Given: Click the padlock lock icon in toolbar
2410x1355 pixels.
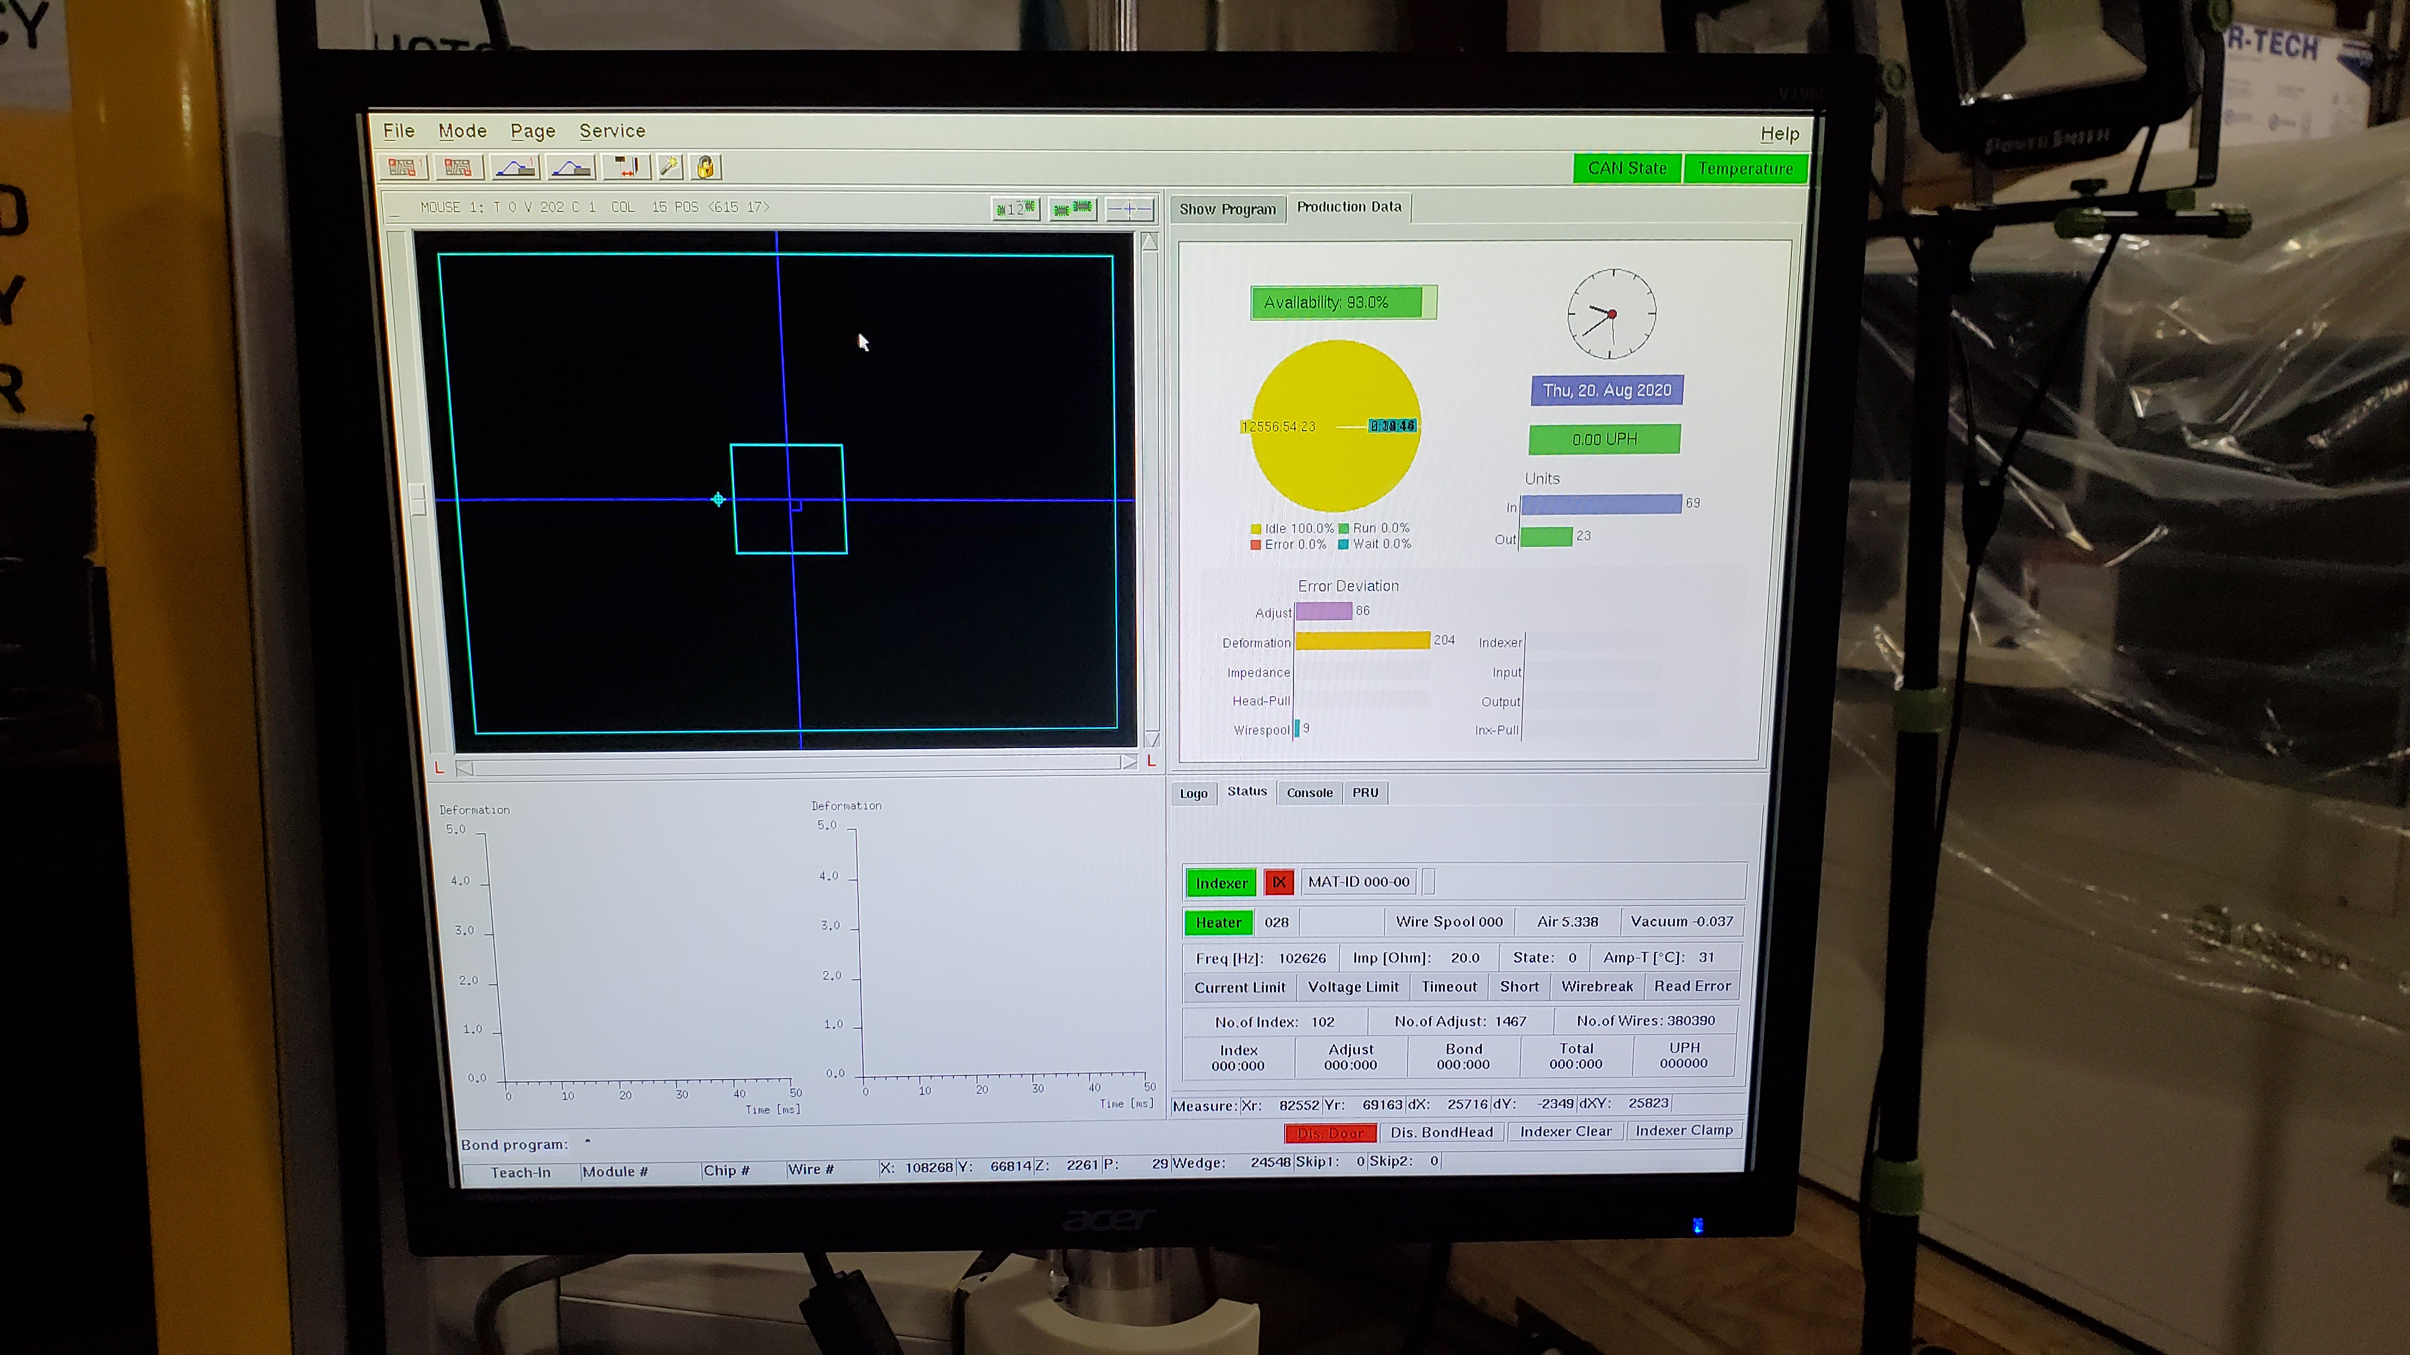Looking at the screenshot, I should pyautogui.click(x=705, y=167).
